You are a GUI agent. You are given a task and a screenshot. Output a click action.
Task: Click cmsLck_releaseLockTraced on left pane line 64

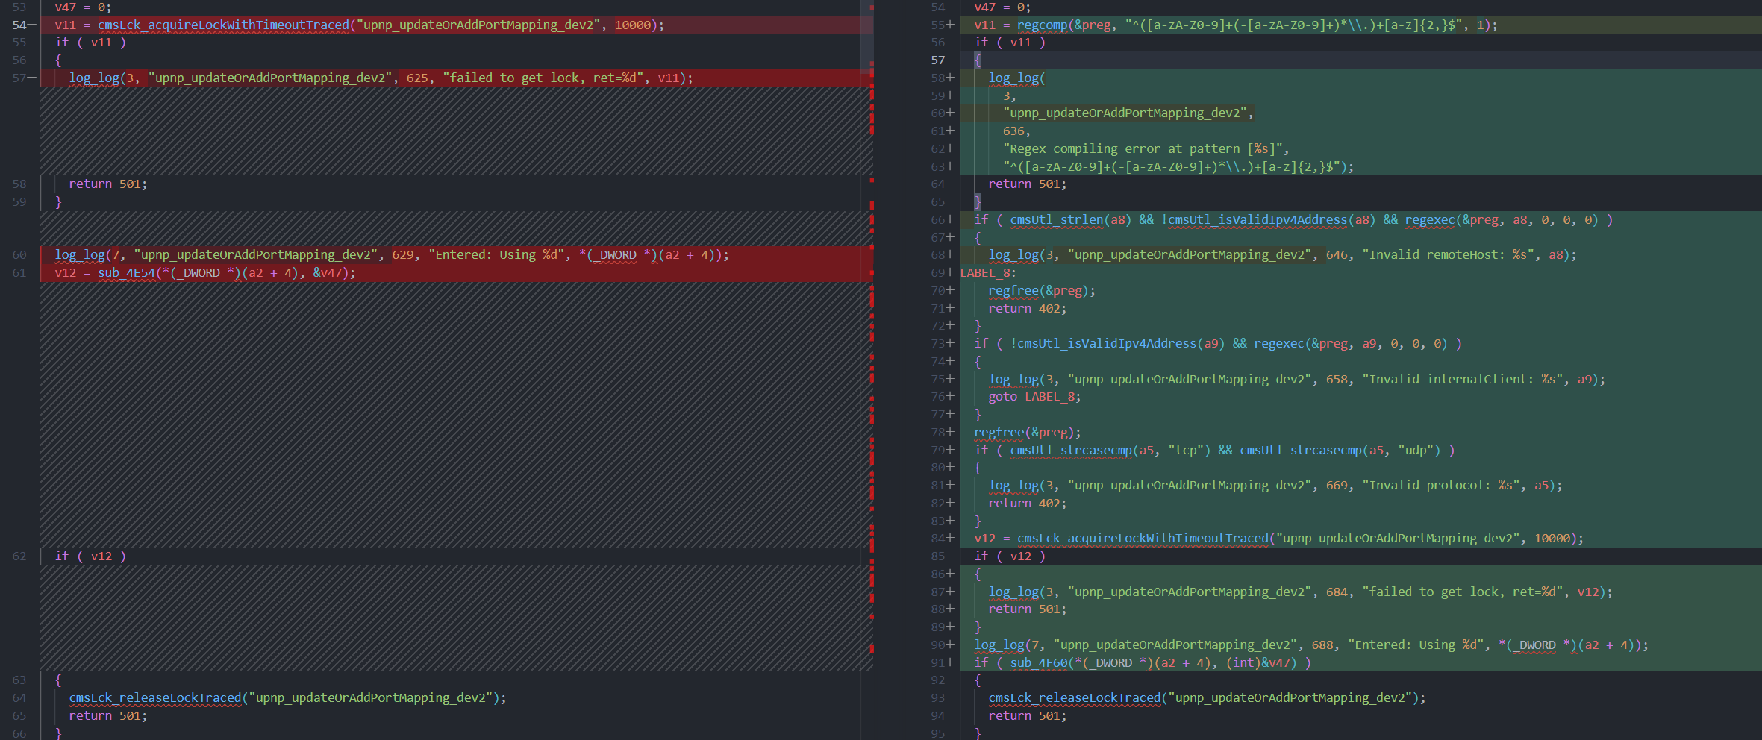[155, 697]
